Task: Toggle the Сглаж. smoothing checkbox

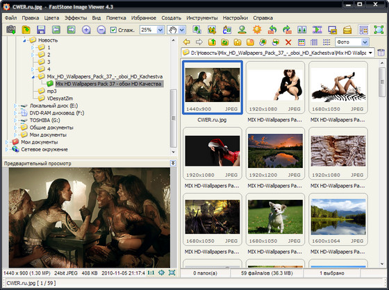Action: coord(113,30)
